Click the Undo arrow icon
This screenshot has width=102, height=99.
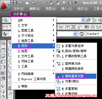point(33,3)
